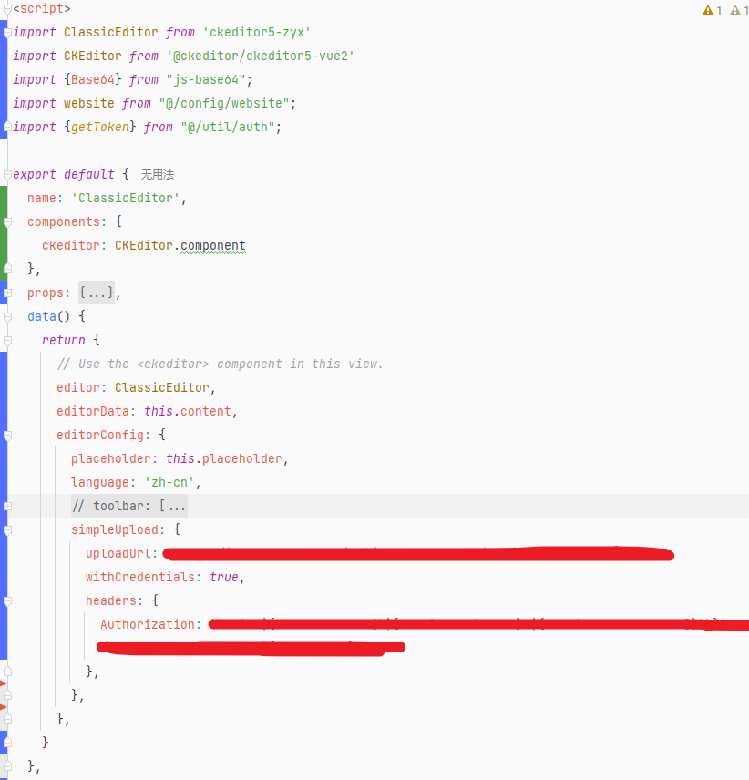Toggle folding of the return block
This screenshot has height=780, width=749.
7,339
